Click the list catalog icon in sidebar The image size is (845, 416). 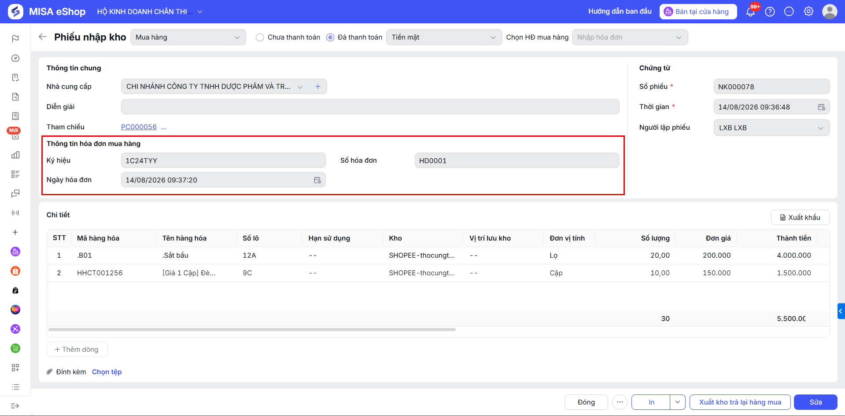pyautogui.click(x=15, y=174)
